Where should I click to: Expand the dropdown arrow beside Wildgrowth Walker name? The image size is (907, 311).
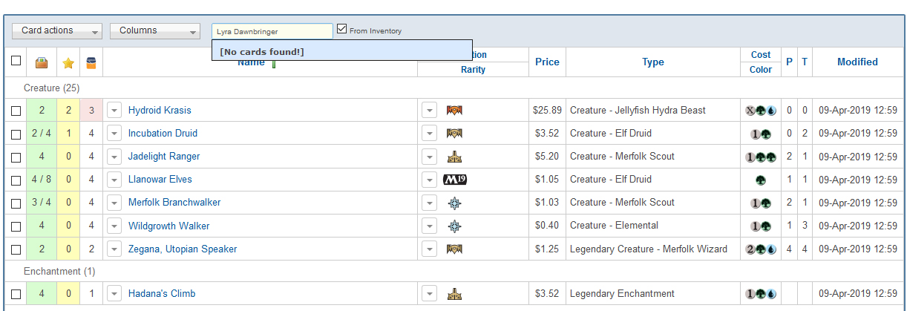[114, 226]
